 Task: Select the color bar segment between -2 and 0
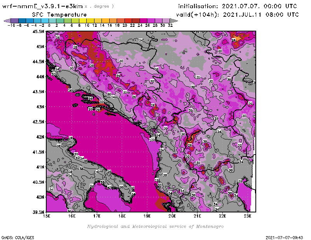pyautogui.click(x=45, y=21)
